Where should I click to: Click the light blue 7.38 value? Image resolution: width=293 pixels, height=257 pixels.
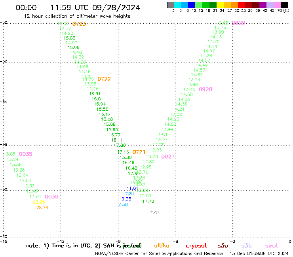click(x=123, y=204)
